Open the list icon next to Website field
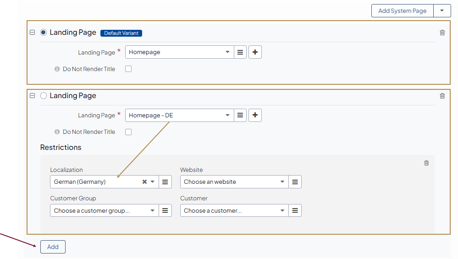 tap(295, 182)
